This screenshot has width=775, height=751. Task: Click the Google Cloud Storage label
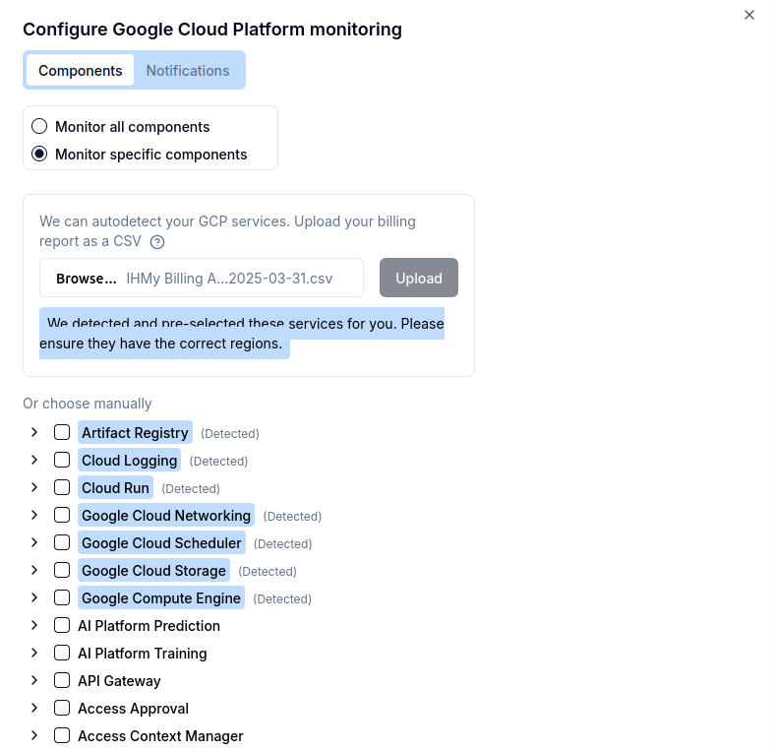tap(153, 571)
